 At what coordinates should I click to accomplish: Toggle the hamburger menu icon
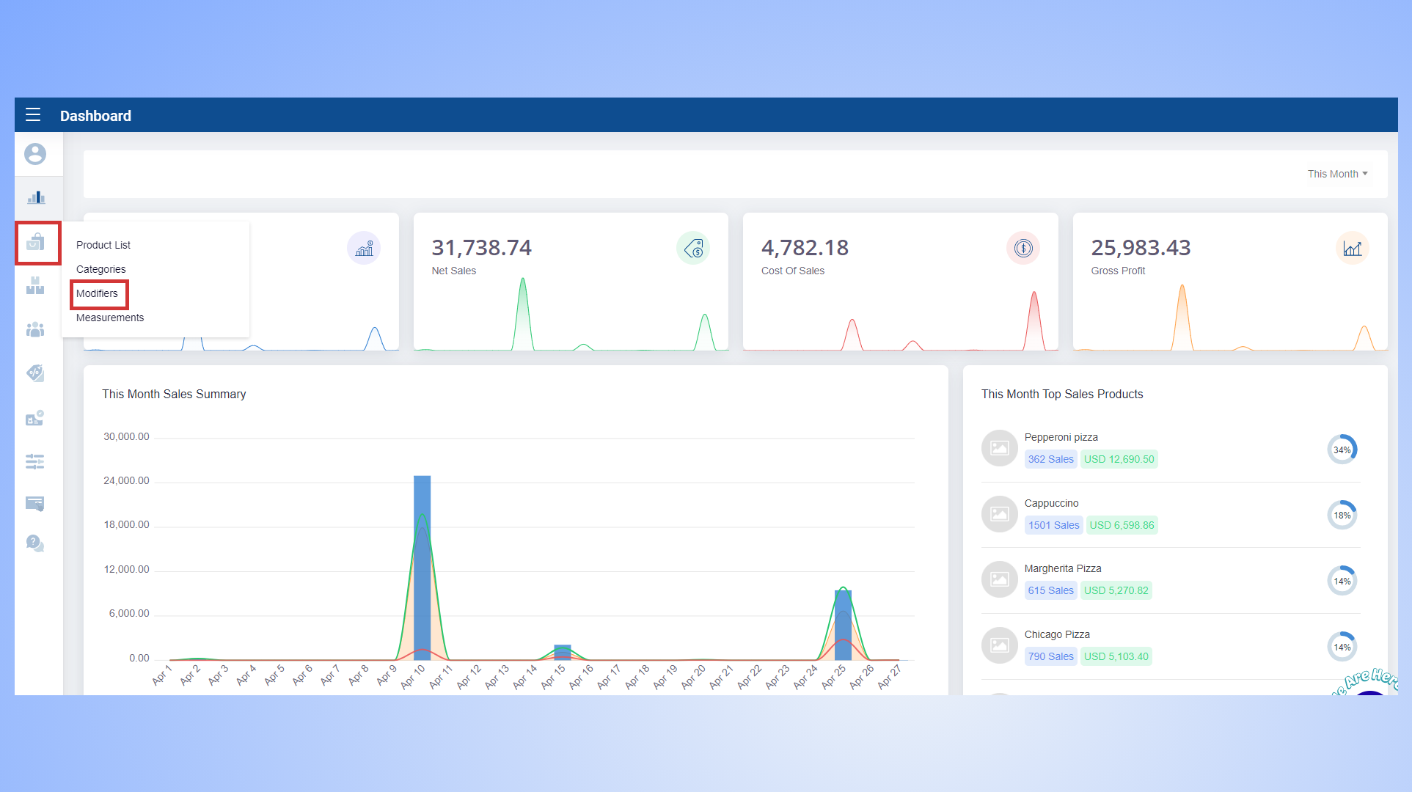point(33,115)
